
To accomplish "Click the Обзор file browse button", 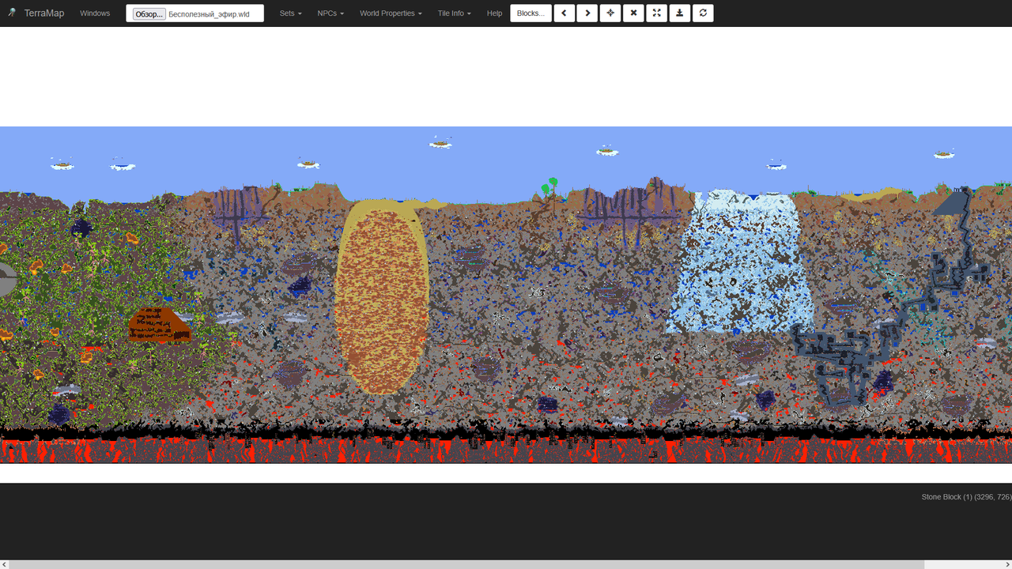I will 149,14.
